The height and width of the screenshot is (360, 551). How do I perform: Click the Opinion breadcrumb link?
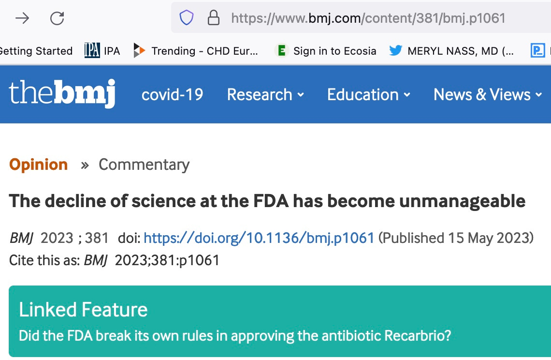click(x=39, y=165)
